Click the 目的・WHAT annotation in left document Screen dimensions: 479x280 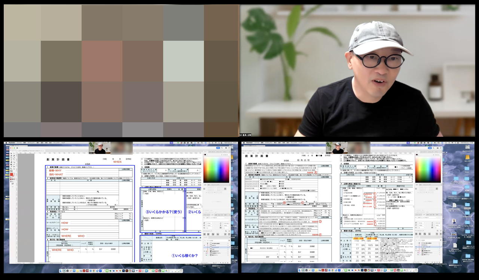click(56, 174)
